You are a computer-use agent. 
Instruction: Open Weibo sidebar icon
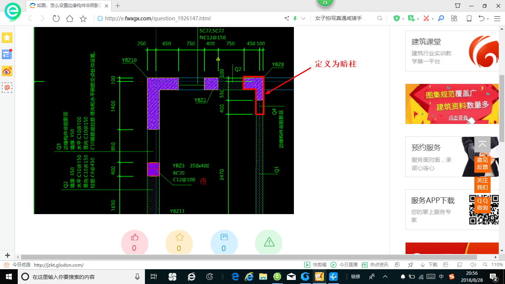point(7,71)
